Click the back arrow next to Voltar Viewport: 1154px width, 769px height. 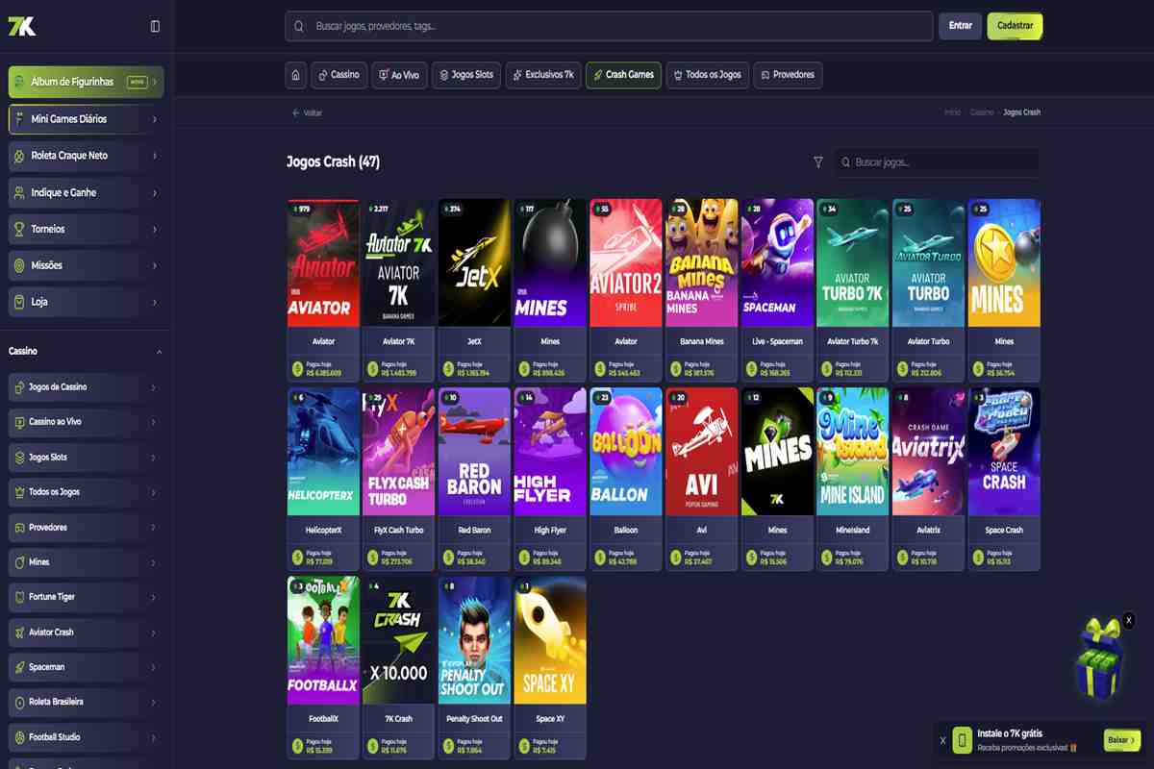296,112
